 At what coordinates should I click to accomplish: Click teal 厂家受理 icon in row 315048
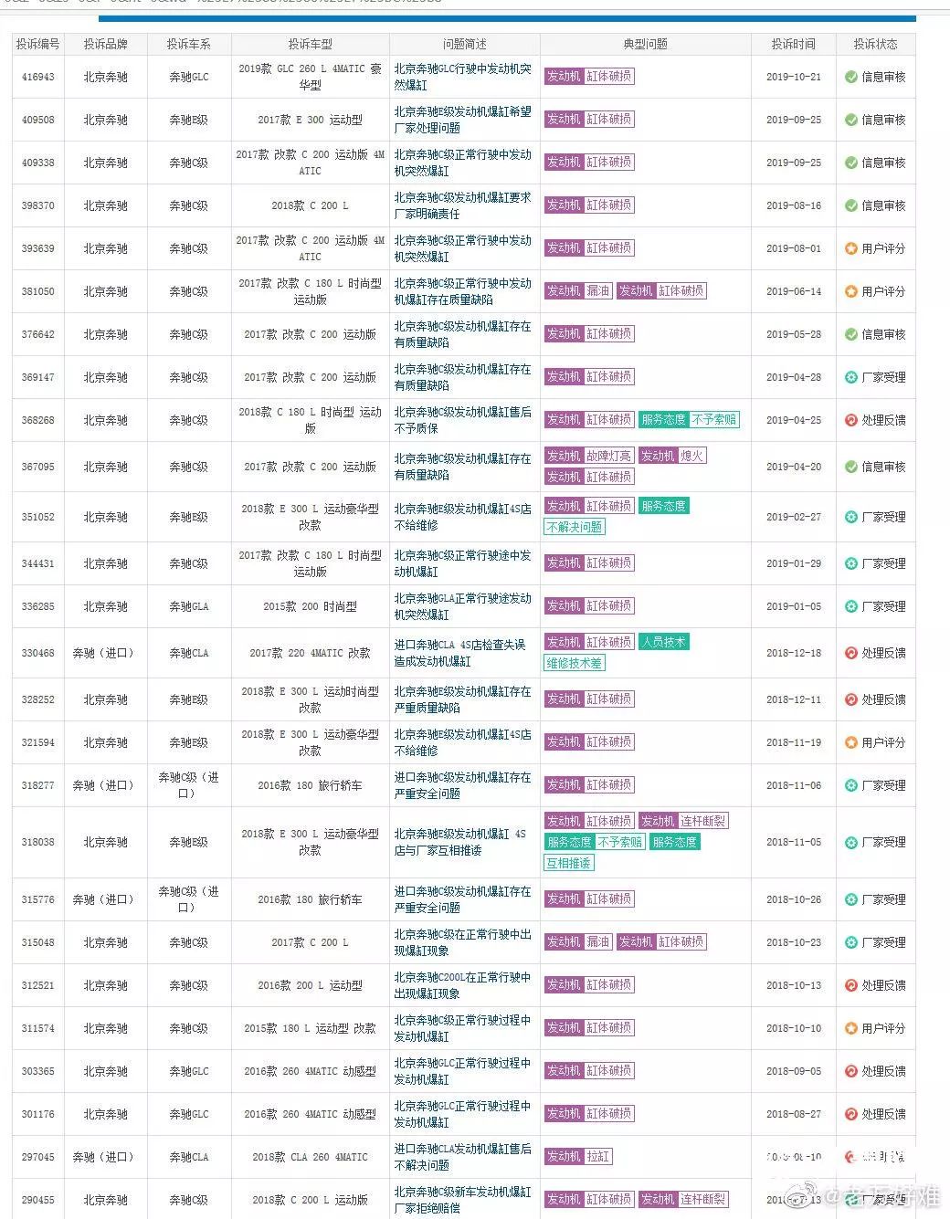click(x=850, y=942)
